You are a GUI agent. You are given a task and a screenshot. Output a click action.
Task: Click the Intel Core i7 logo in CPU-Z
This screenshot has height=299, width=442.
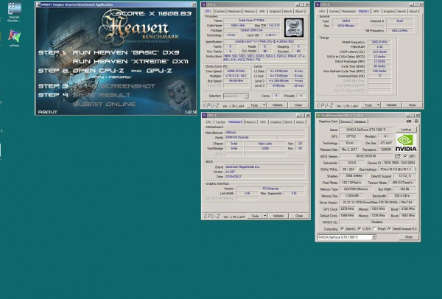294,28
